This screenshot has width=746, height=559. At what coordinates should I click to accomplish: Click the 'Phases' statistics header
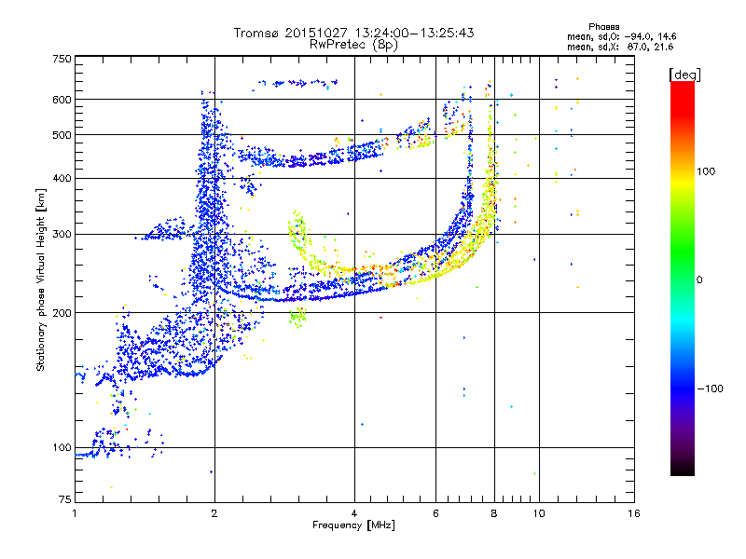pos(603,27)
